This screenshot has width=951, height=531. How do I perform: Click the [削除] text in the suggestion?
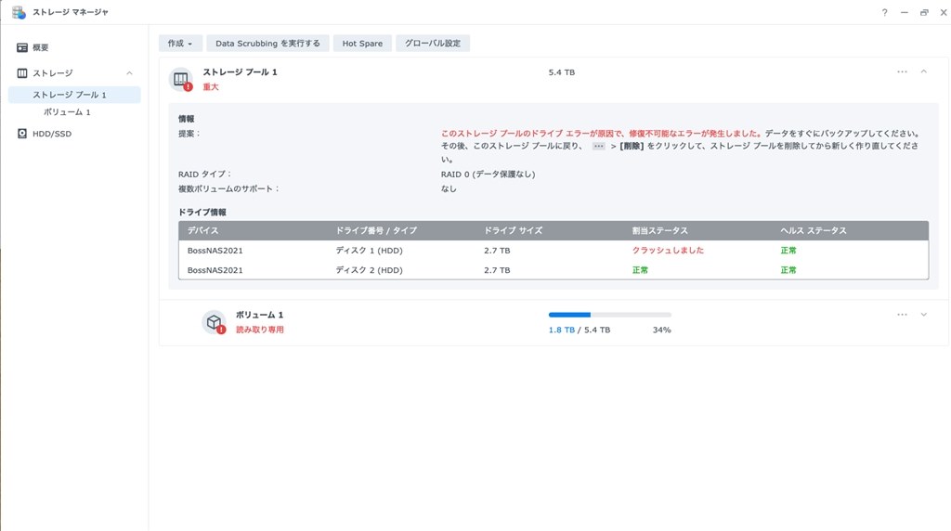(x=632, y=146)
